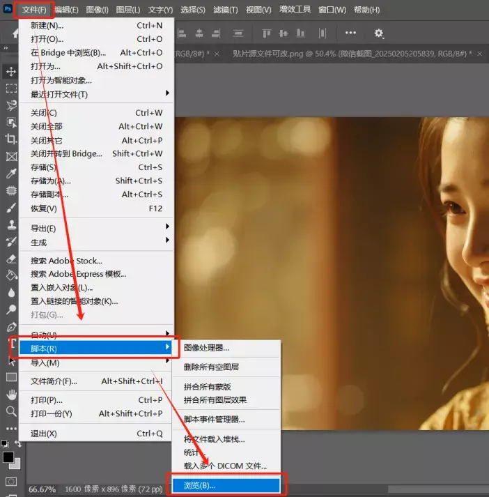Click the three-dots more options button

pos(350,33)
